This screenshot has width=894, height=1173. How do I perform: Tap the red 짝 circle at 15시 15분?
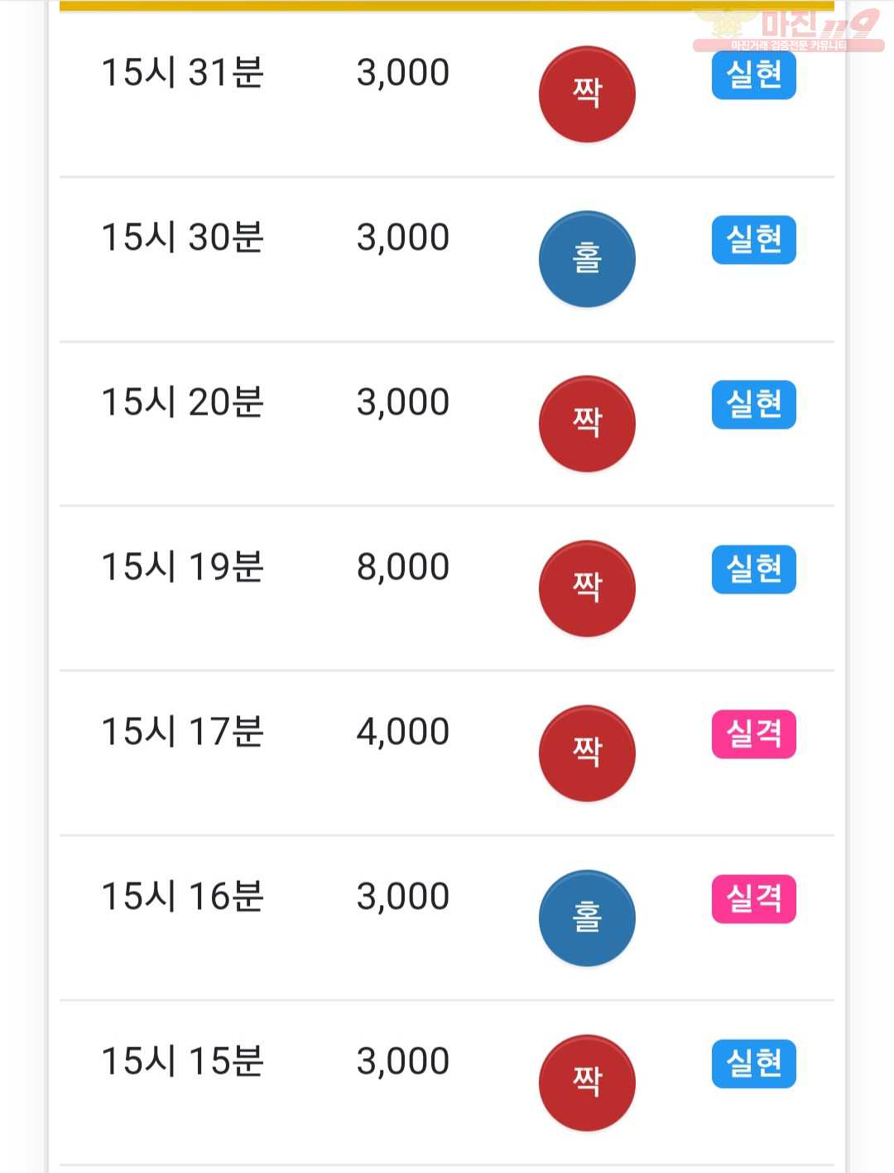pyautogui.click(x=587, y=1082)
